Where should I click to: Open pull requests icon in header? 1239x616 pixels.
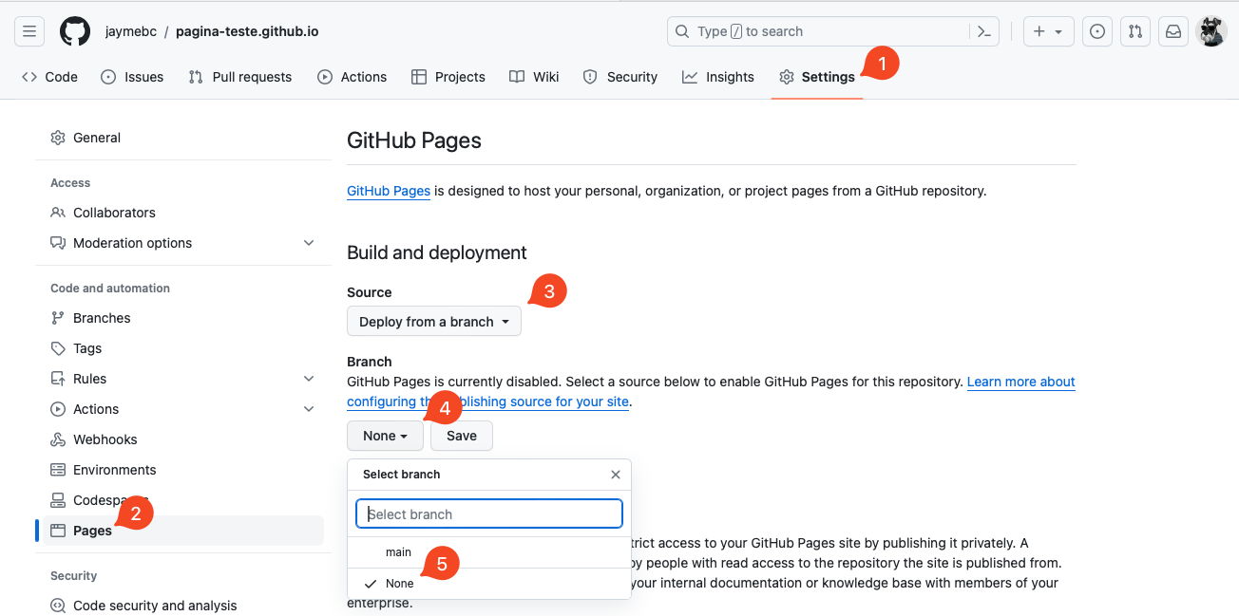click(1135, 31)
